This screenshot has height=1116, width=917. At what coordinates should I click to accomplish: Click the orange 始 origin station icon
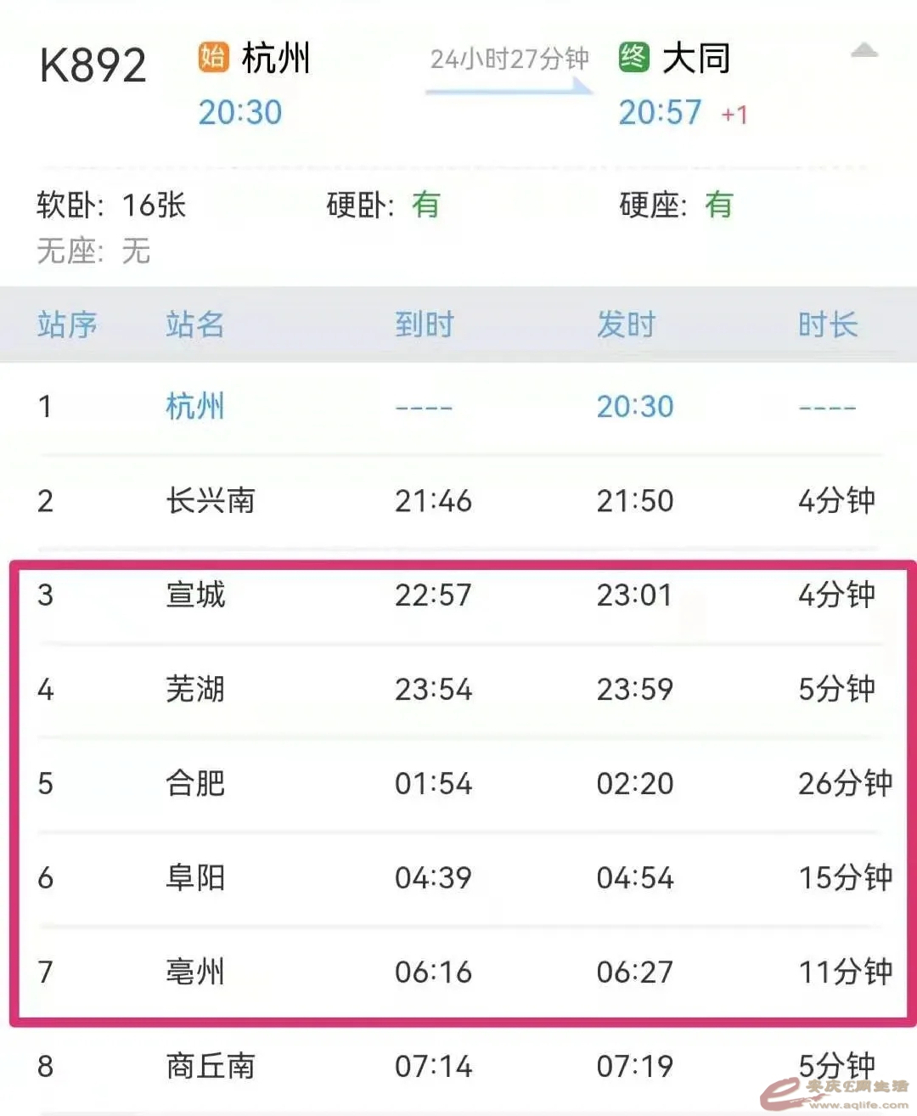click(212, 58)
